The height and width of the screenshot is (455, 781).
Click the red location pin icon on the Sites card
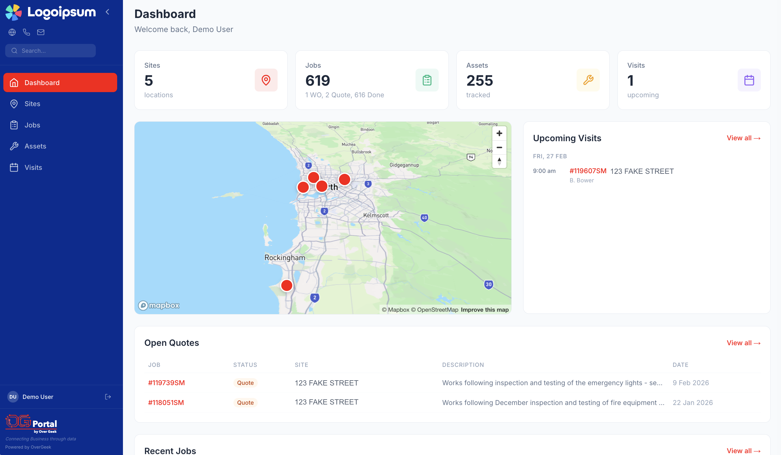coord(266,80)
